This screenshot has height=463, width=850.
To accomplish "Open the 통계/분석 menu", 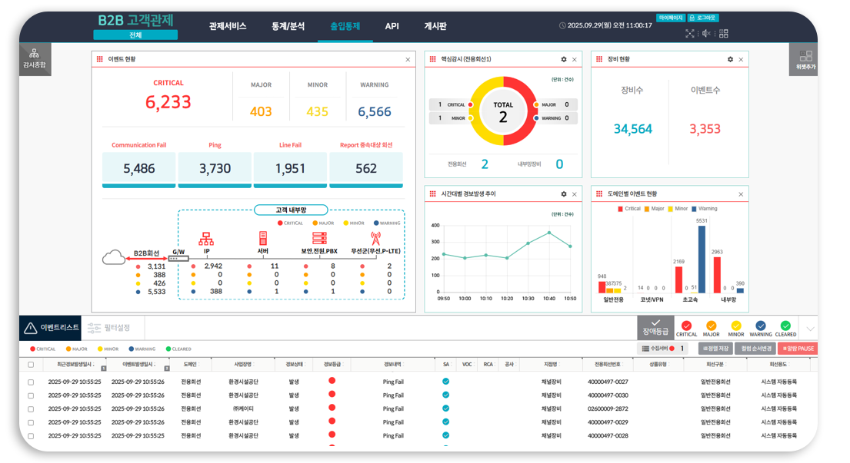I will pos(288,26).
